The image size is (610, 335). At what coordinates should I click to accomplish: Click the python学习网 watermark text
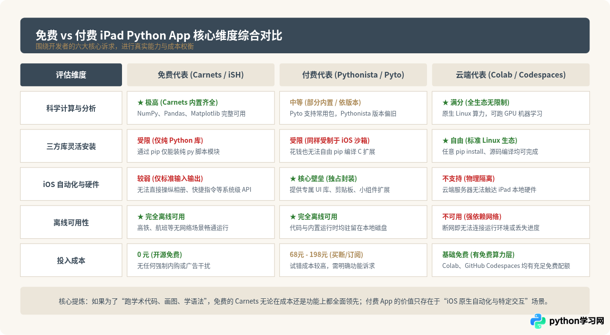click(x=577, y=321)
